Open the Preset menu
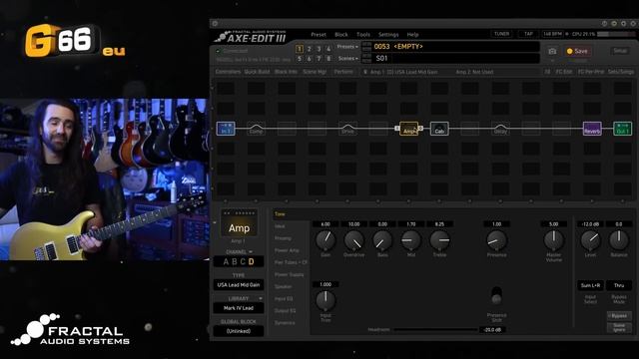 [x=319, y=35]
